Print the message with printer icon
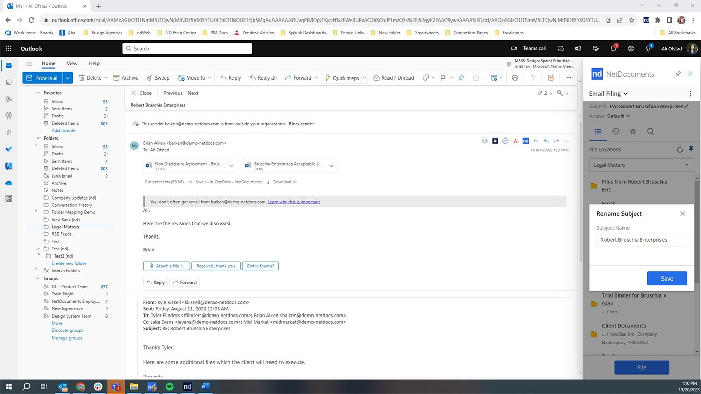Viewport: 701px width, 394px height. click(515, 78)
